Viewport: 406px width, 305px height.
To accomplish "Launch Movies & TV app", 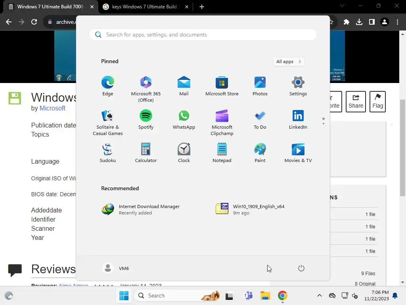I will point(298,153).
